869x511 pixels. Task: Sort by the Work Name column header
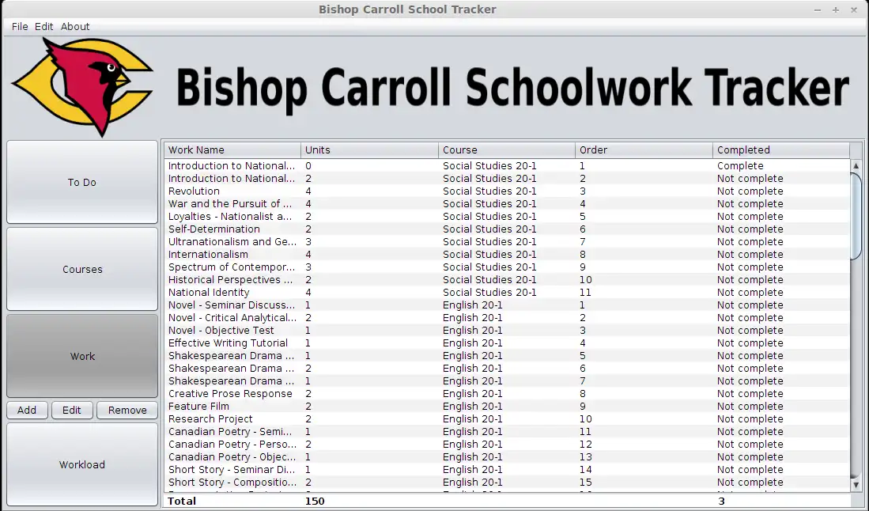point(232,150)
